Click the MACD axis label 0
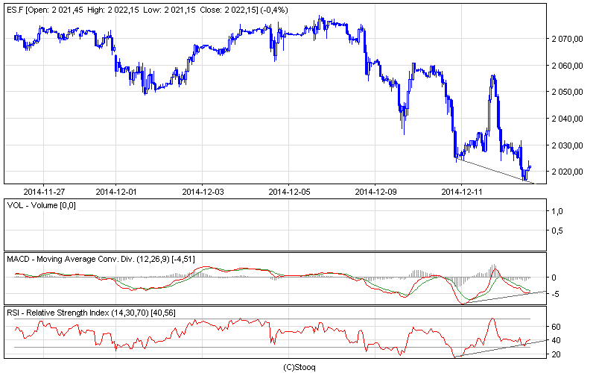Viewport: 596px width, 373px height. pyautogui.click(x=554, y=278)
